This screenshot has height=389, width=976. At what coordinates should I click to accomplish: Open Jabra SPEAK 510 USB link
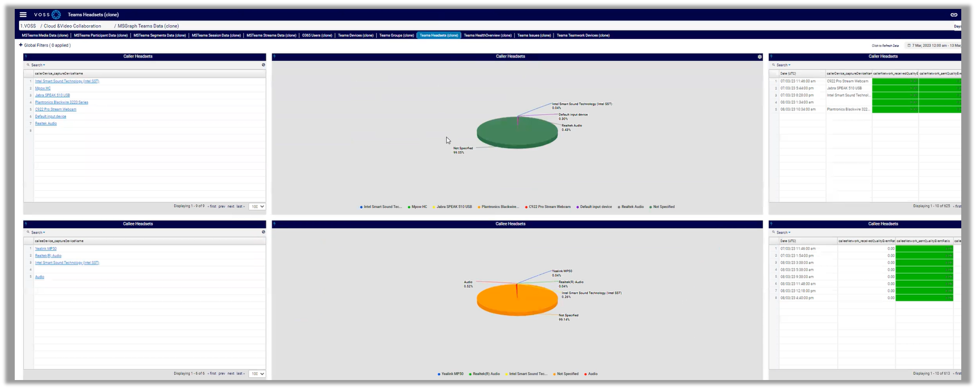coord(52,95)
